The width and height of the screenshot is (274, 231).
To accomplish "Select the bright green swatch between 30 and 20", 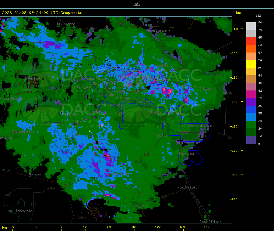I will pyautogui.click(x=251, y=125).
